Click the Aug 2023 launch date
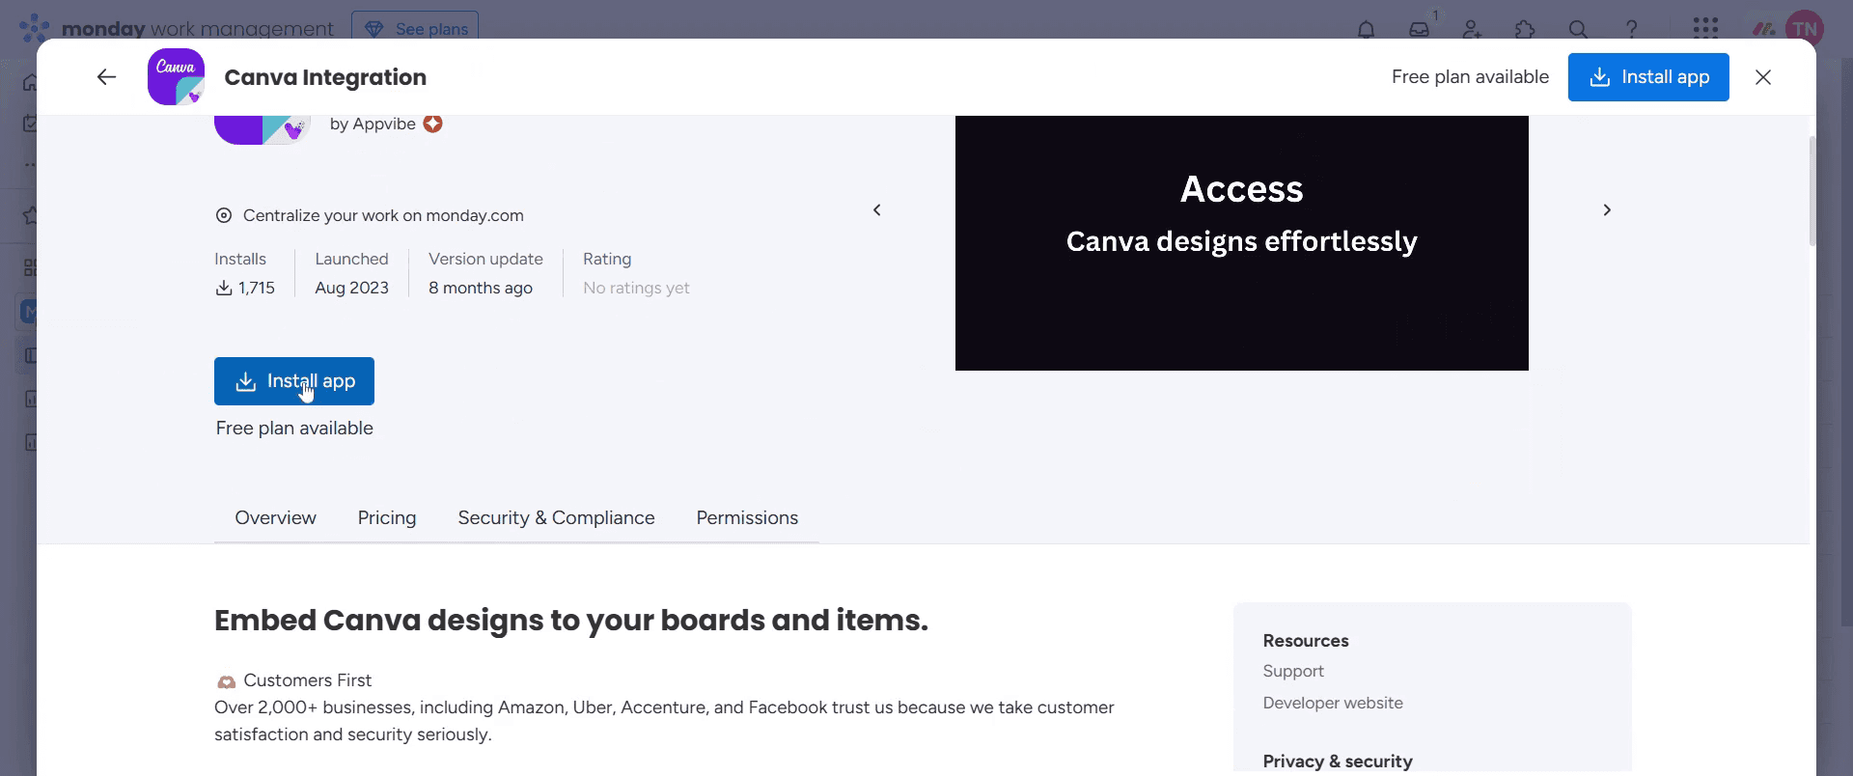The image size is (1853, 776). [x=351, y=288]
